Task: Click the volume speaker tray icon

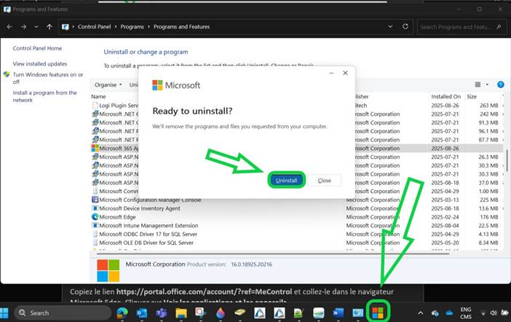Action: tap(494, 313)
